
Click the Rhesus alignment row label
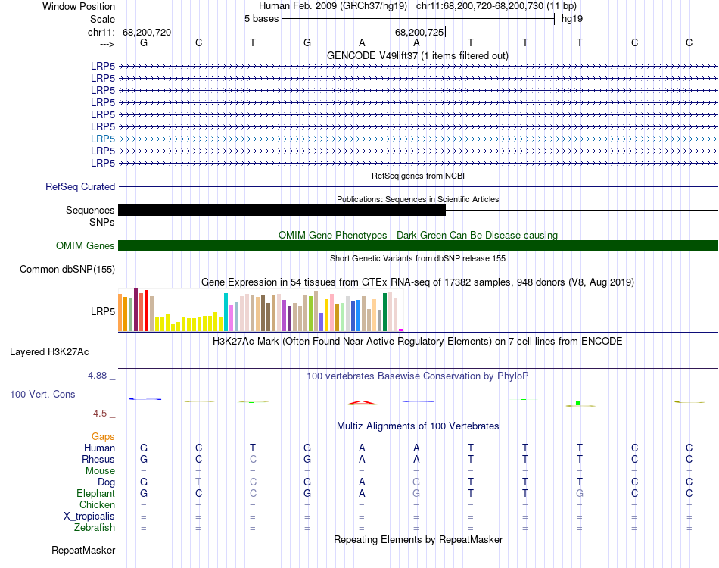[98, 459]
